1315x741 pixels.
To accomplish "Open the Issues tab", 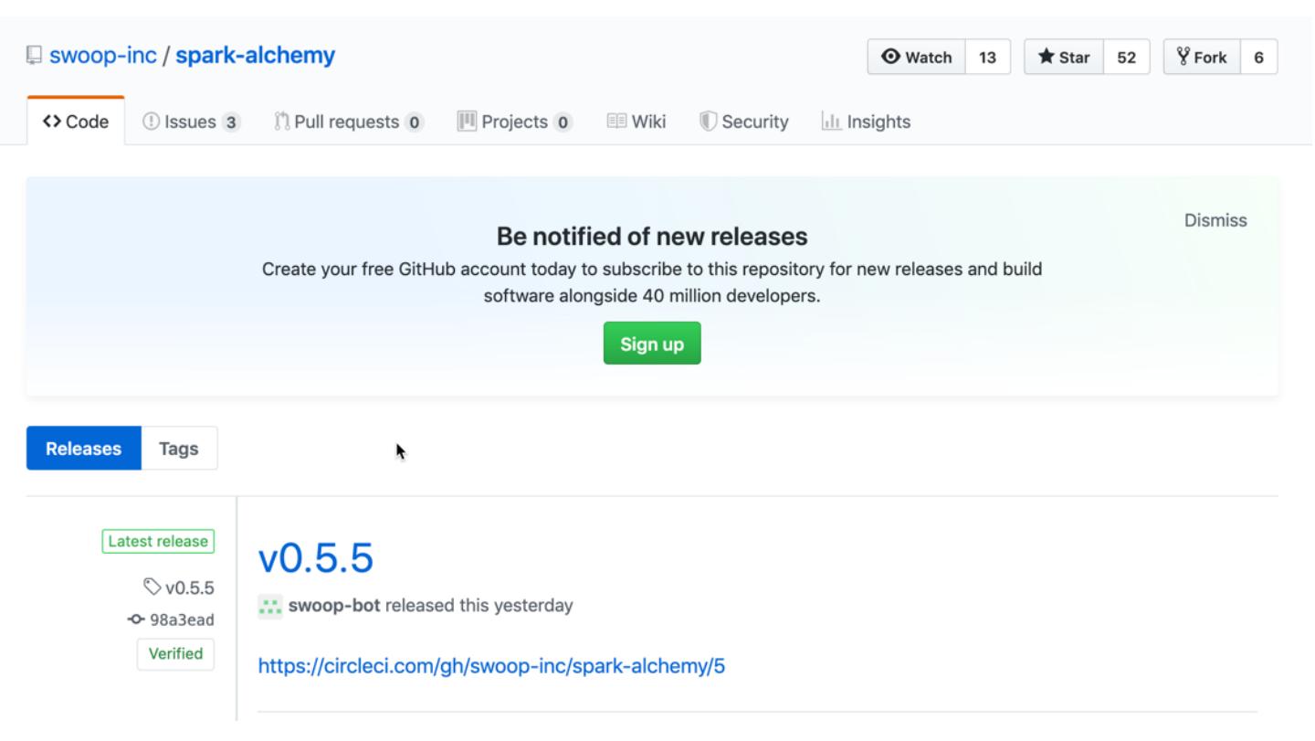I will point(191,122).
